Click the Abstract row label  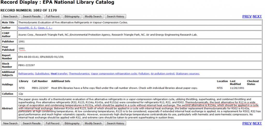pos(7,108)
